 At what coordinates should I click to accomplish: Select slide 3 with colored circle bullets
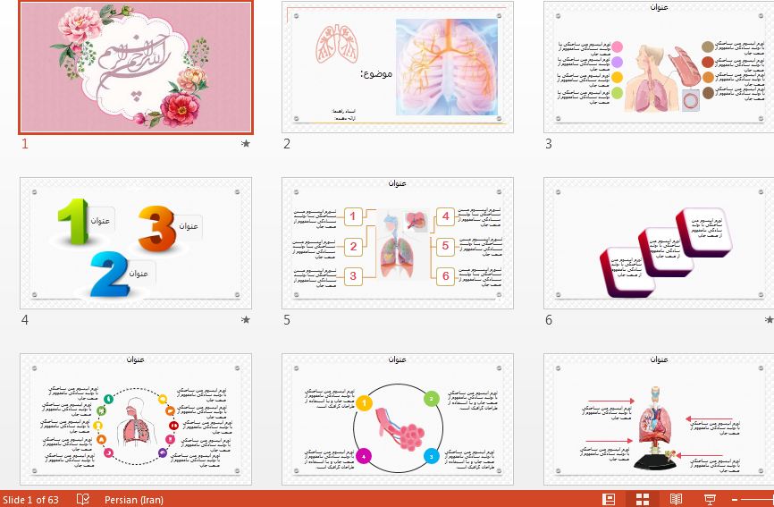click(x=659, y=67)
